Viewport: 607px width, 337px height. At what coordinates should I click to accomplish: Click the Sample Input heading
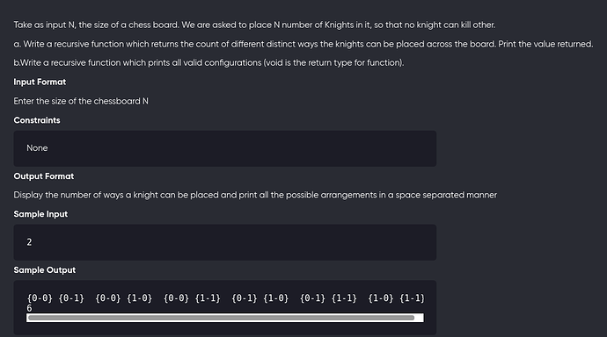click(40, 214)
